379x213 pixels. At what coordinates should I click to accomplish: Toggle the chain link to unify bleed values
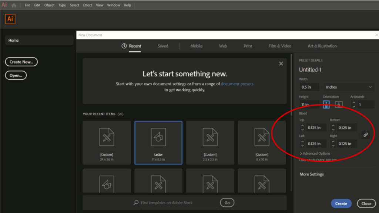click(366, 135)
